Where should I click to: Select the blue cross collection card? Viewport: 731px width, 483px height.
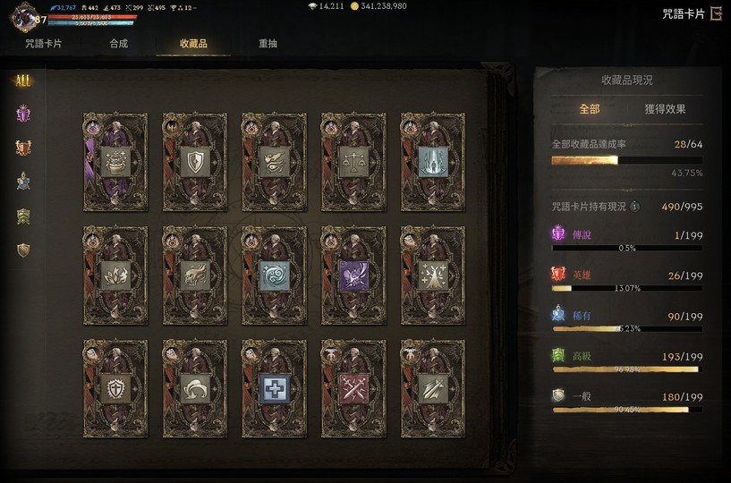point(274,388)
